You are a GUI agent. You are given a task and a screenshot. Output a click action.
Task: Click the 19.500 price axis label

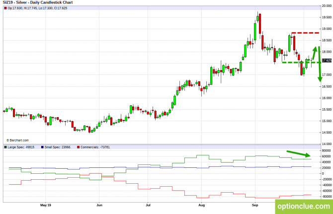(x=327, y=17)
